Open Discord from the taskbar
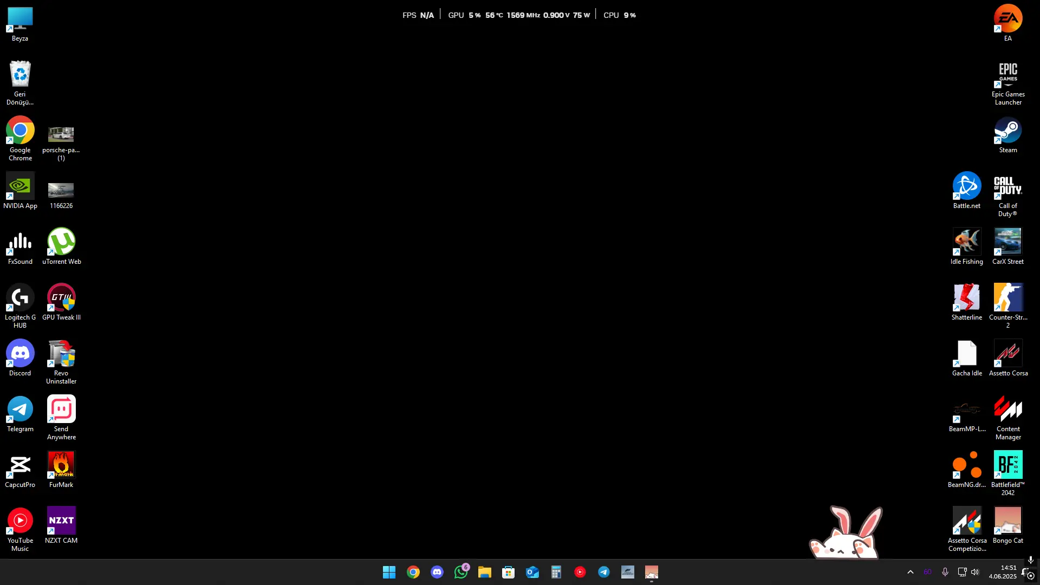The height and width of the screenshot is (585, 1040). coord(437,572)
